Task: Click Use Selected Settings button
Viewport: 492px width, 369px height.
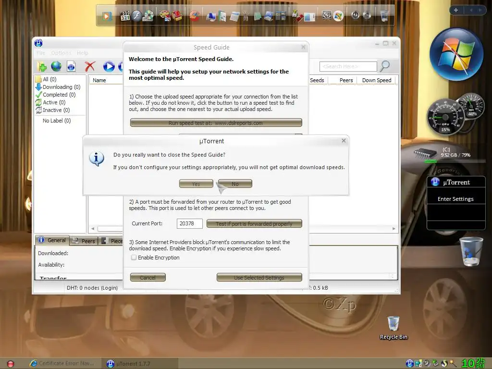Action: [x=259, y=277]
